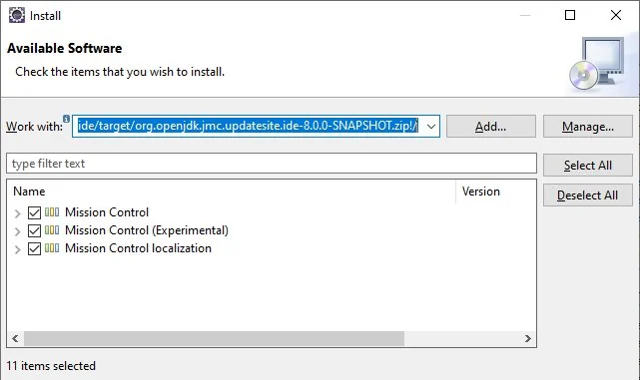The width and height of the screenshot is (640, 380).
Task: Click the Eclipse icon in the Install title bar
Action: tap(17, 16)
